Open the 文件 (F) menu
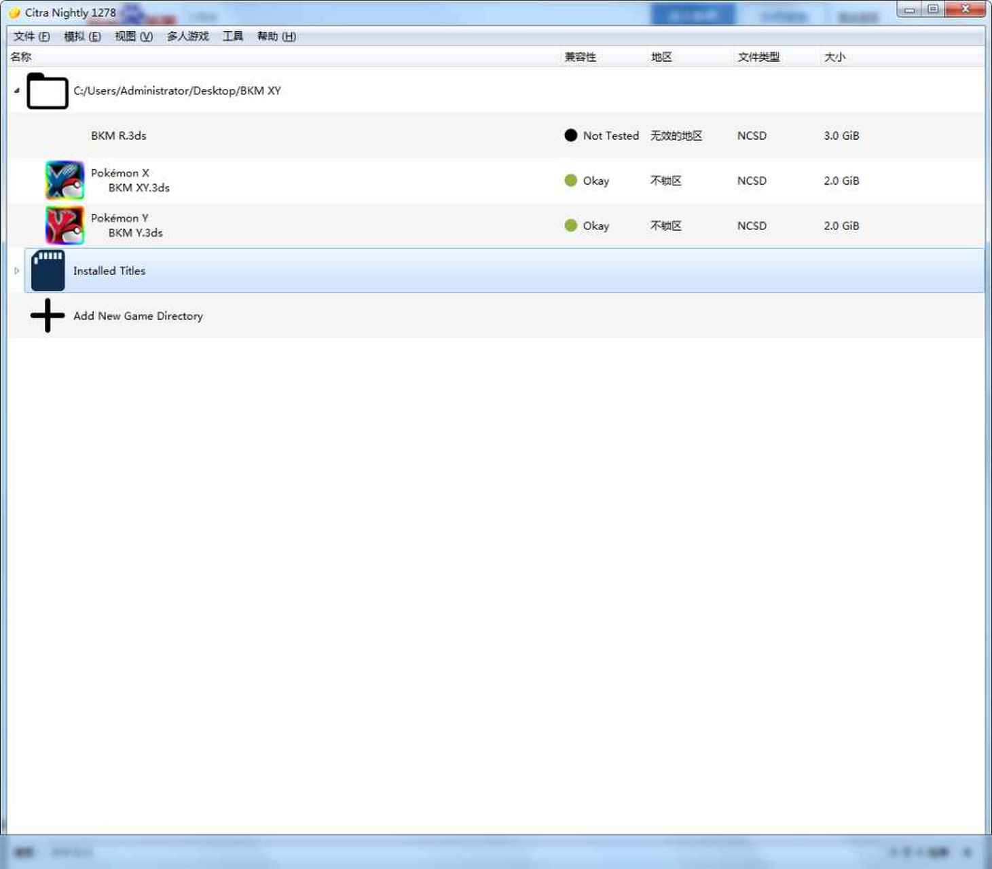Viewport: 992px width, 869px height. point(31,36)
